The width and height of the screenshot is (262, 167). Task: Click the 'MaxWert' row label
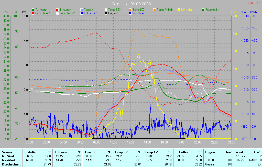tap(8, 160)
